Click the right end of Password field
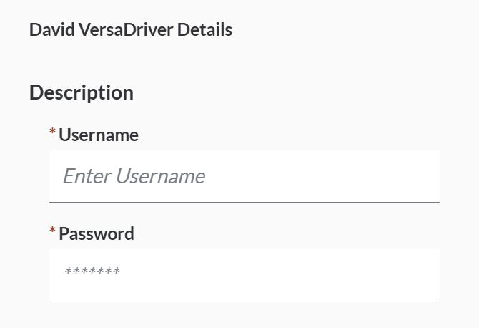 point(425,275)
